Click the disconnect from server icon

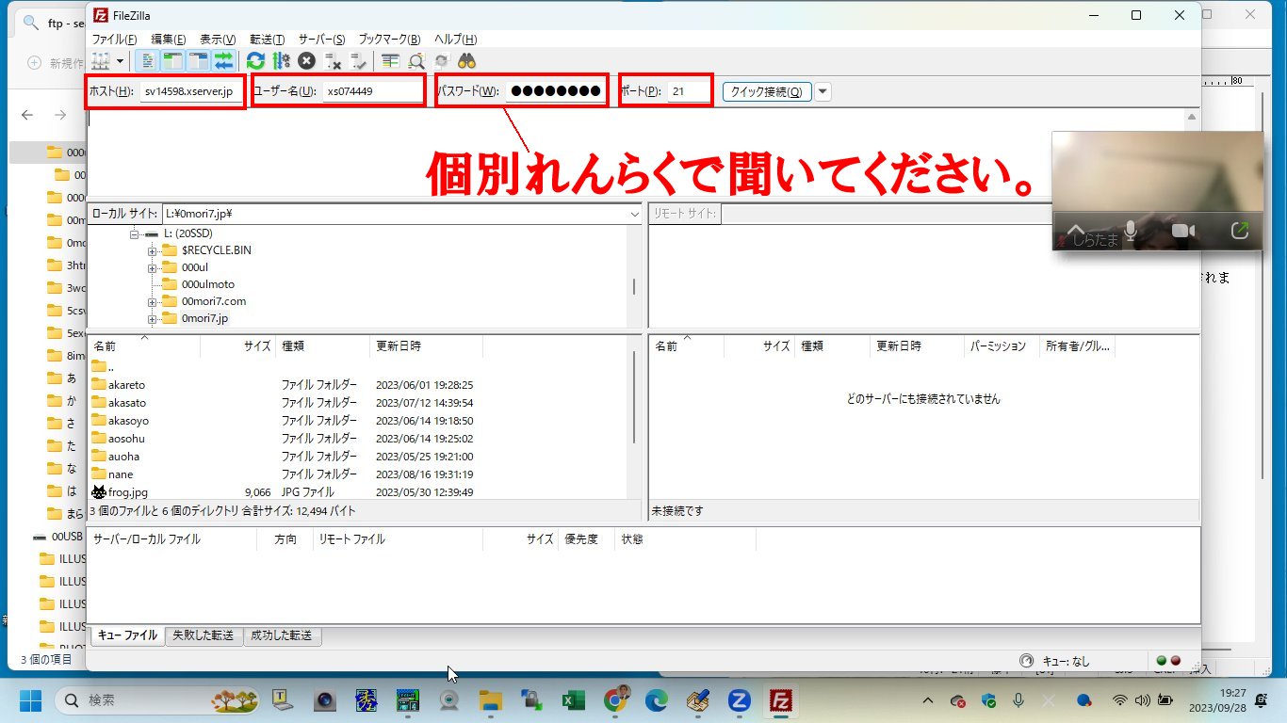coord(333,61)
